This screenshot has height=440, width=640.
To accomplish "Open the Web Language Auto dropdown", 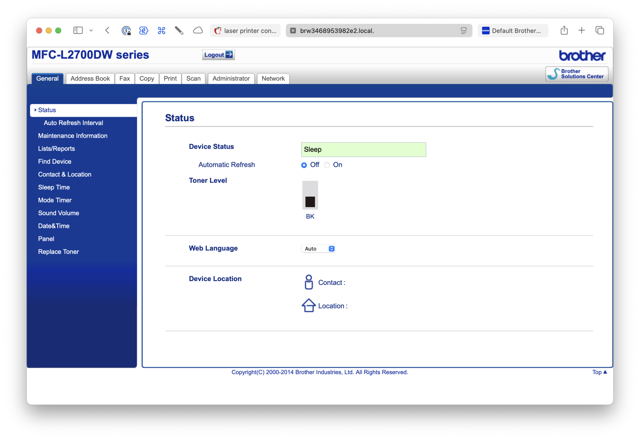I will point(318,249).
